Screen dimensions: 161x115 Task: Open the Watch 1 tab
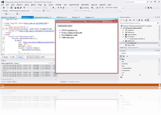[x=15, y=82]
